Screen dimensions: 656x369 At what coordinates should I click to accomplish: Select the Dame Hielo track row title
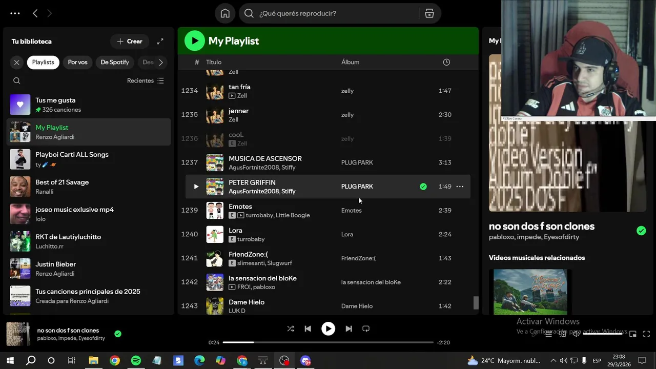click(247, 302)
